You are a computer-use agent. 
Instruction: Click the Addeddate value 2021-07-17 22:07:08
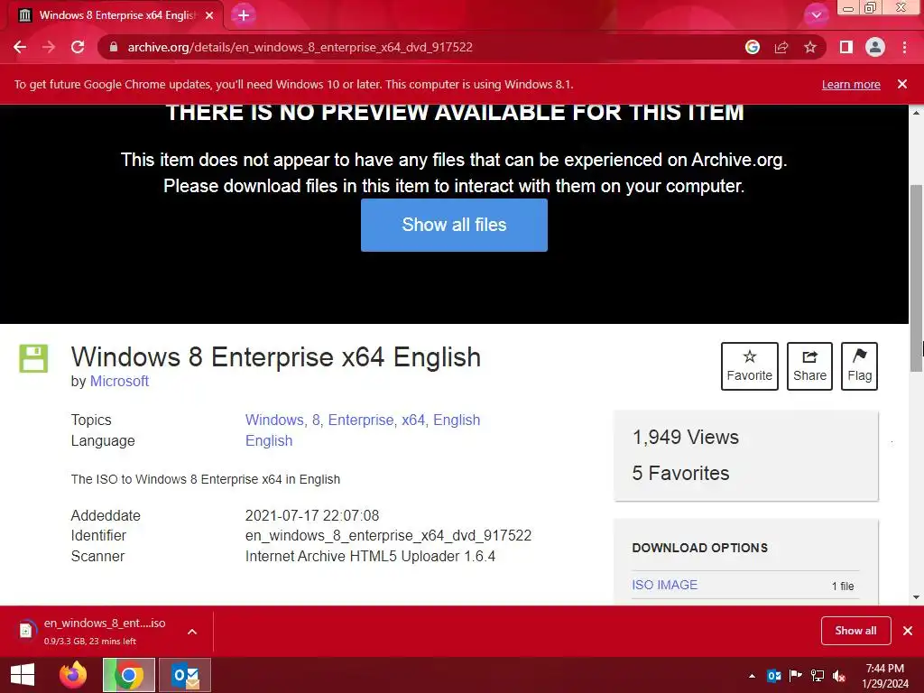(312, 515)
